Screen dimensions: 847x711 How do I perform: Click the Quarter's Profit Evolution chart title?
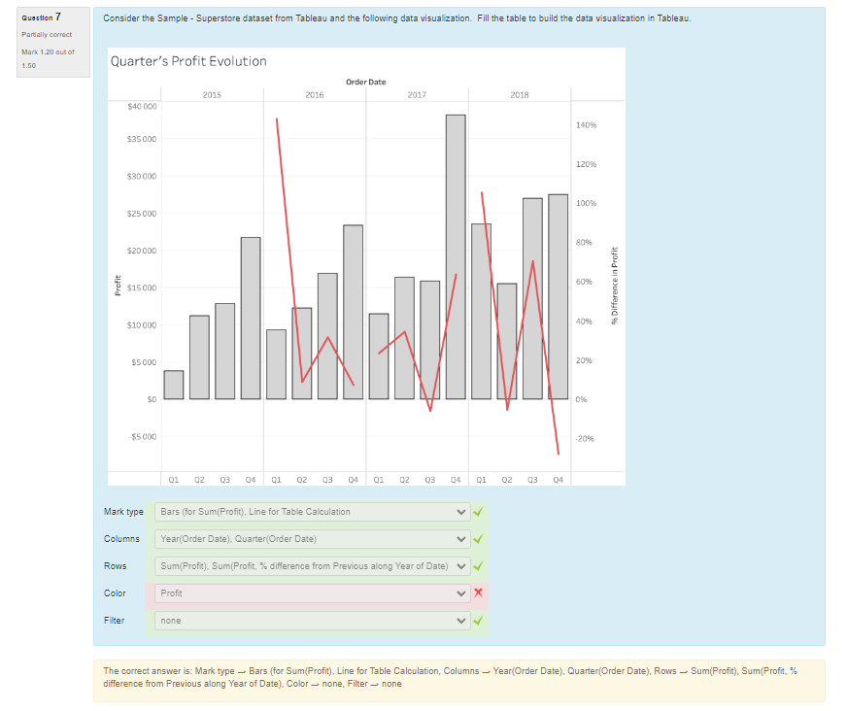point(188,61)
